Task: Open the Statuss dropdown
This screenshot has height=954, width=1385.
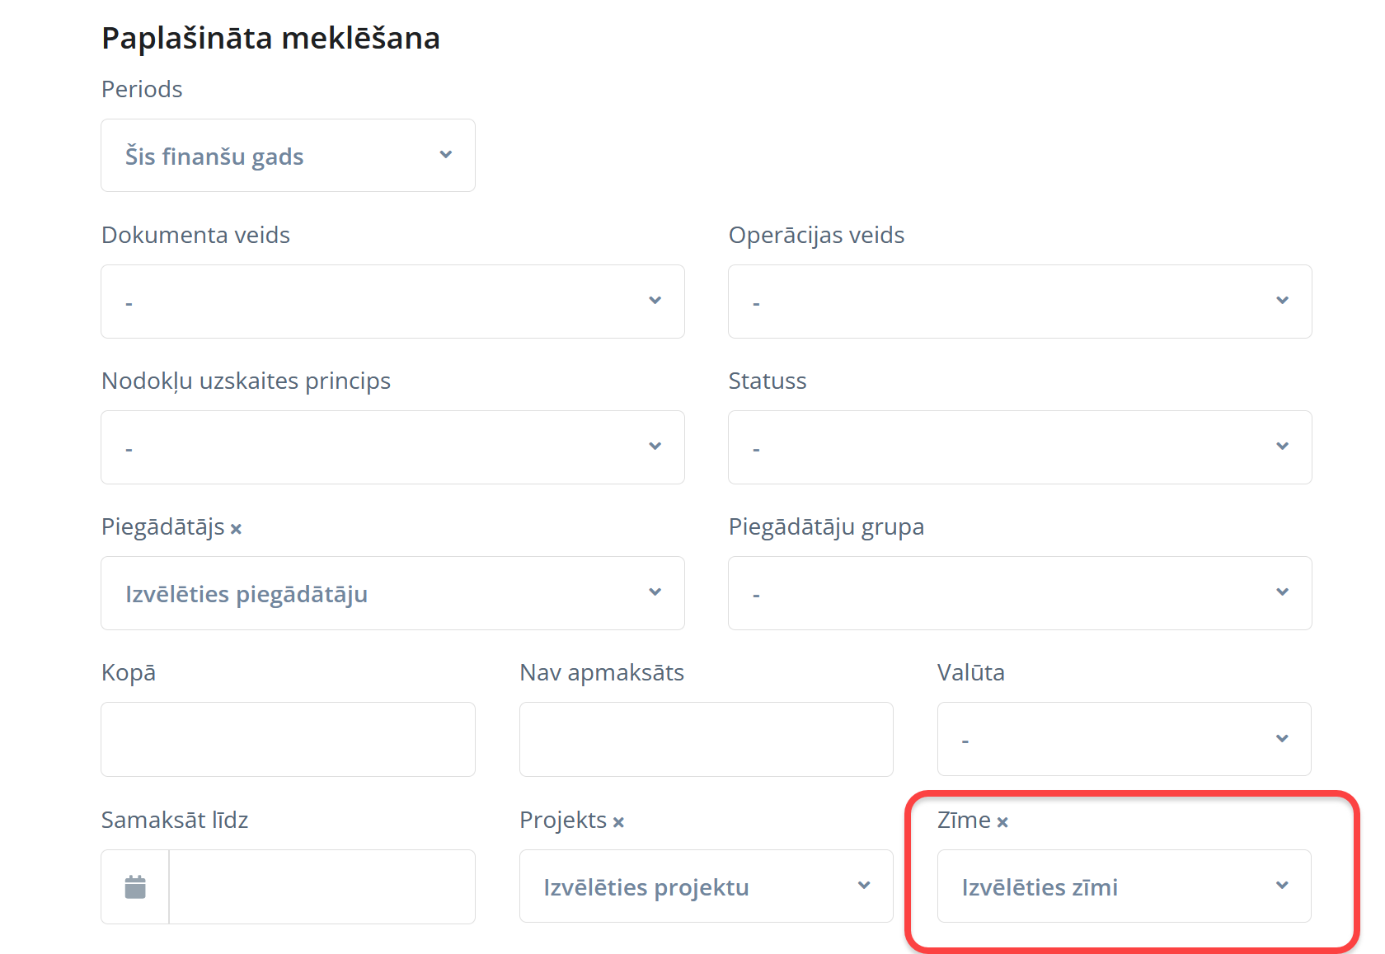Action: 1019,447
